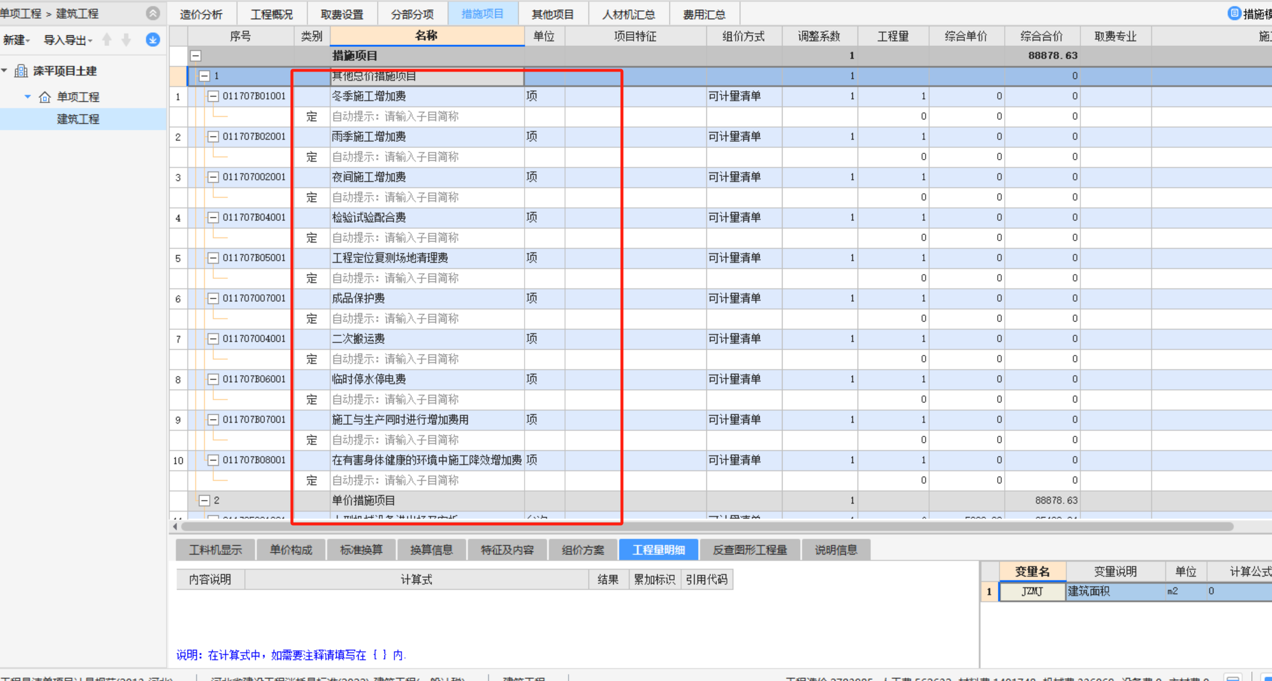Viewport: 1272px width, 681px height.
Task: Collapse the top 措施项目 row
Action: 196,56
